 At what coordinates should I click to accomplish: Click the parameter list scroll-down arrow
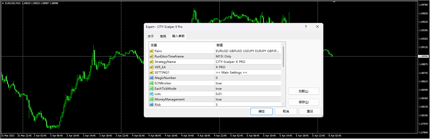283,104
